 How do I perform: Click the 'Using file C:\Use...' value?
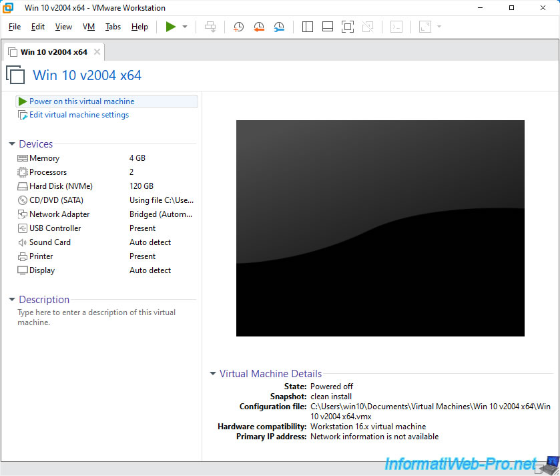point(162,200)
